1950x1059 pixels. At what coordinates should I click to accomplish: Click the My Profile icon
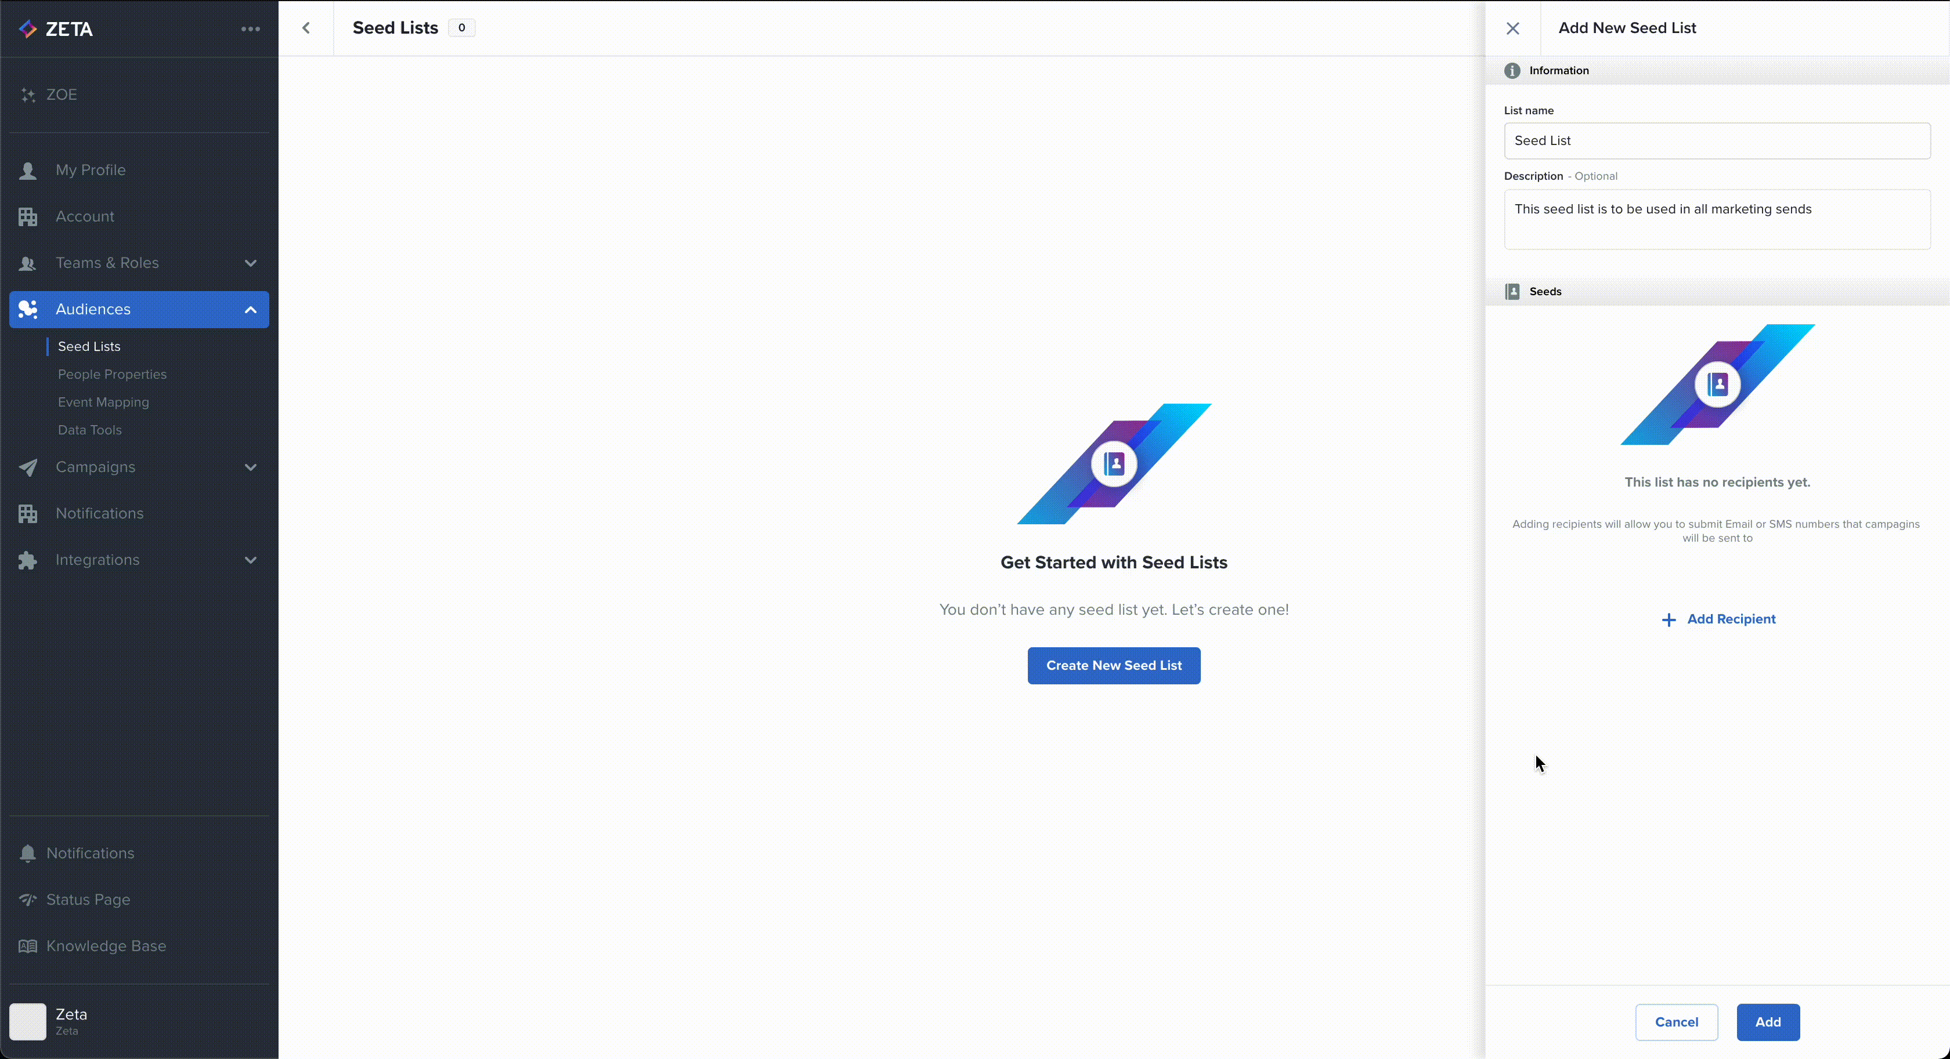click(28, 170)
